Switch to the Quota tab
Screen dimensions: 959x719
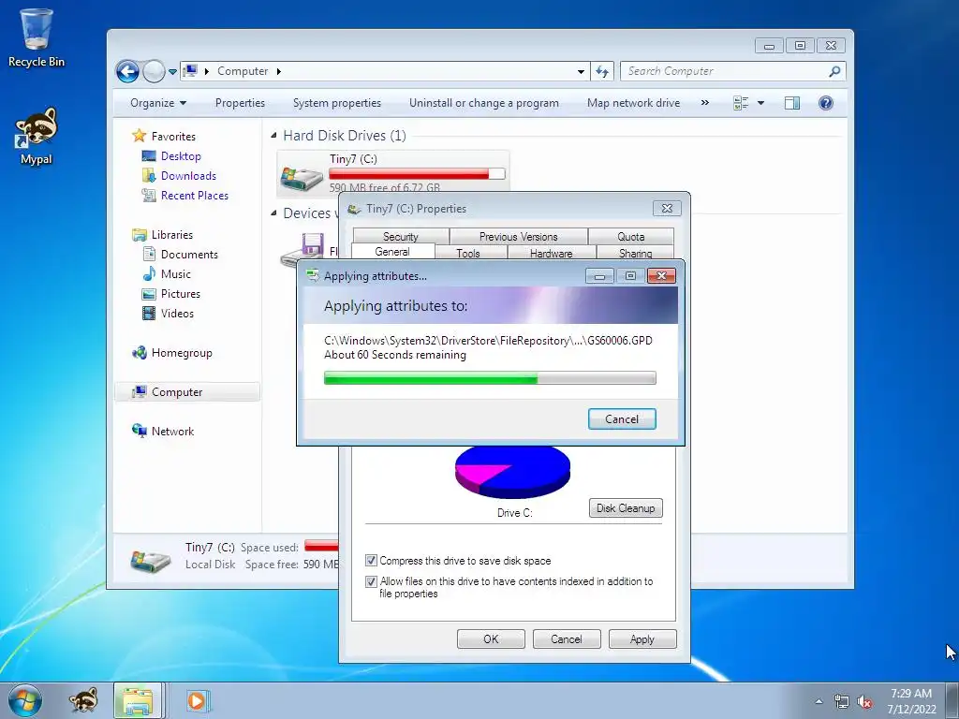coord(630,236)
